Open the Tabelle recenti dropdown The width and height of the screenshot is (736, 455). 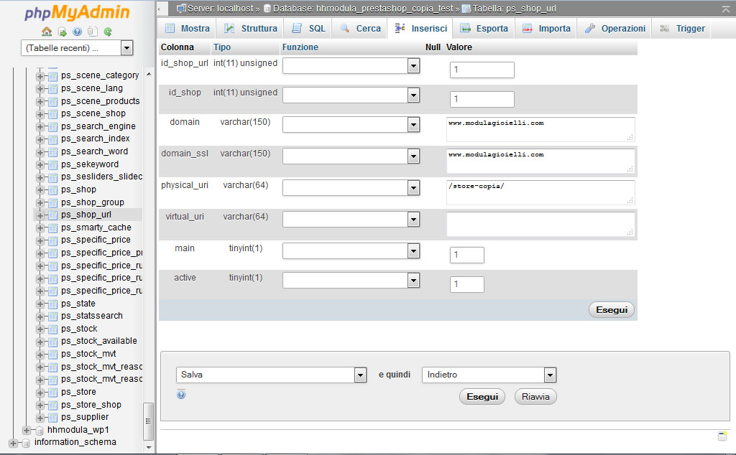pyautogui.click(x=77, y=48)
